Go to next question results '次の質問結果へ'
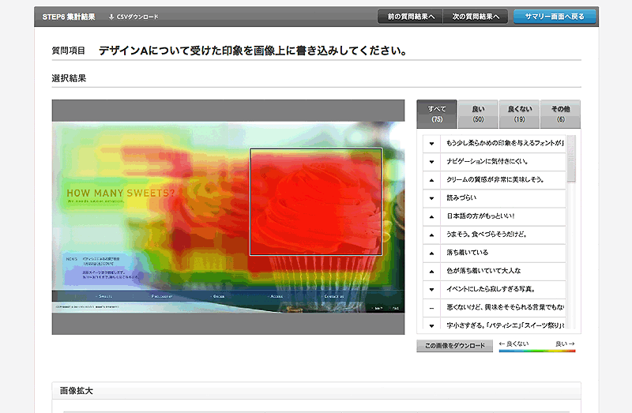This screenshot has width=632, height=413. tap(475, 17)
